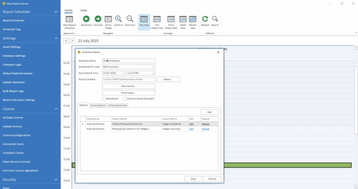This screenshot has height=189, width=358.
Task: Close the Schedule Report dialog
Action: pyautogui.click(x=218, y=52)
